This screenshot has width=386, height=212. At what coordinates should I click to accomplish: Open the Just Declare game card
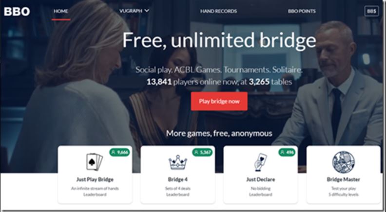tap(260, 175)
